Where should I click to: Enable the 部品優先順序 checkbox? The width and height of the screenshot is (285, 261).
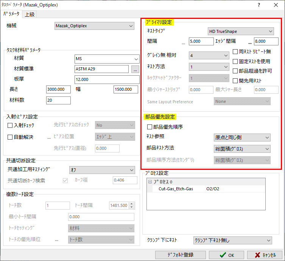(150, 127)
